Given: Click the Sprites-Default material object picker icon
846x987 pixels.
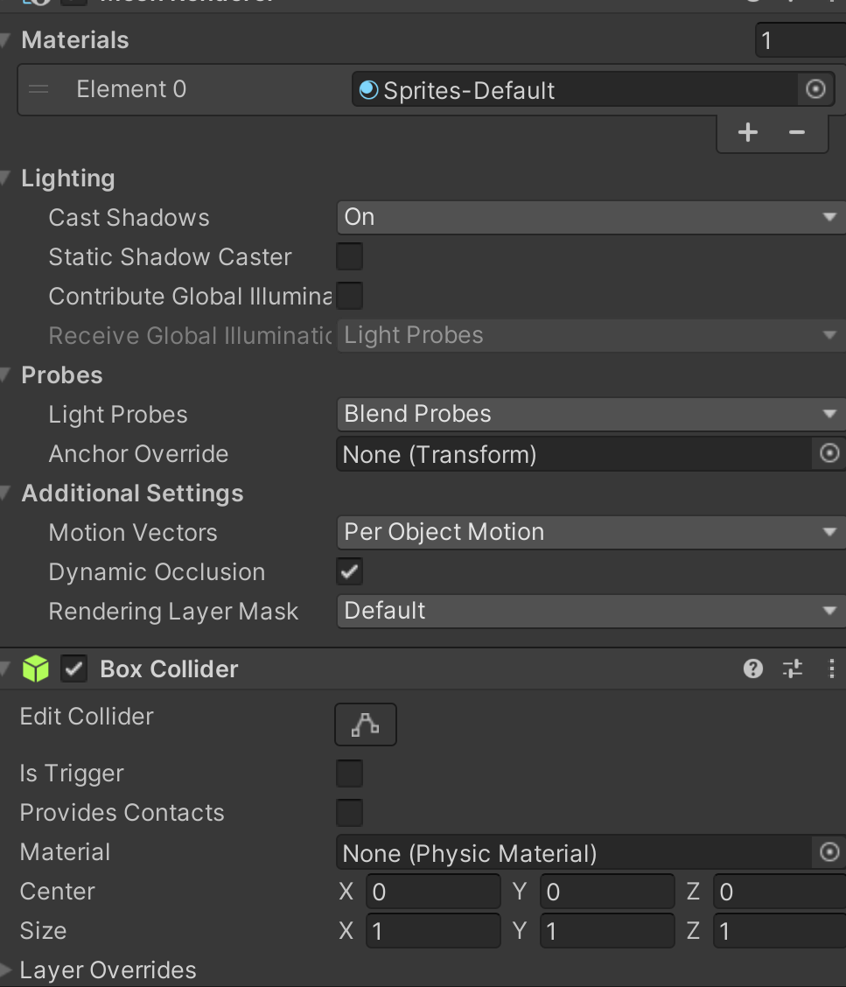Looking at the screenshot, I should 815,89.
